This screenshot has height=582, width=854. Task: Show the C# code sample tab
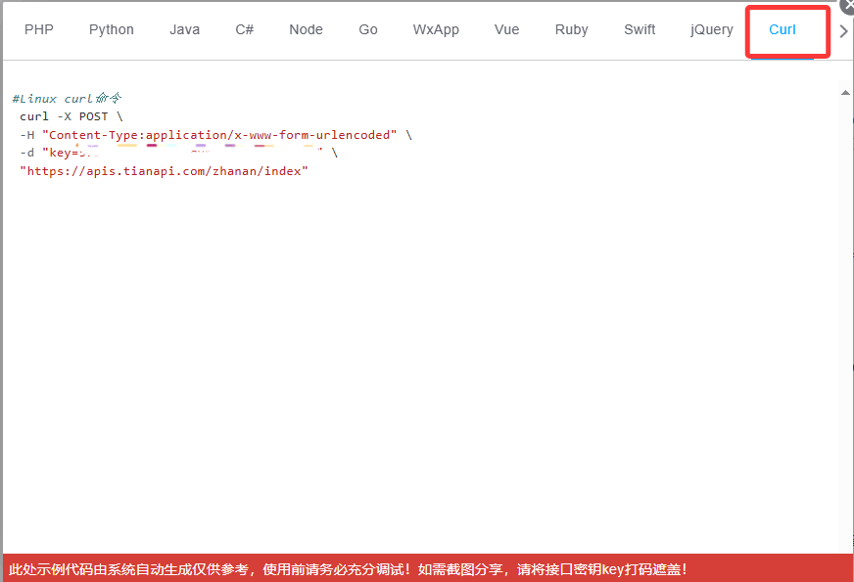[x=245, y=29]
